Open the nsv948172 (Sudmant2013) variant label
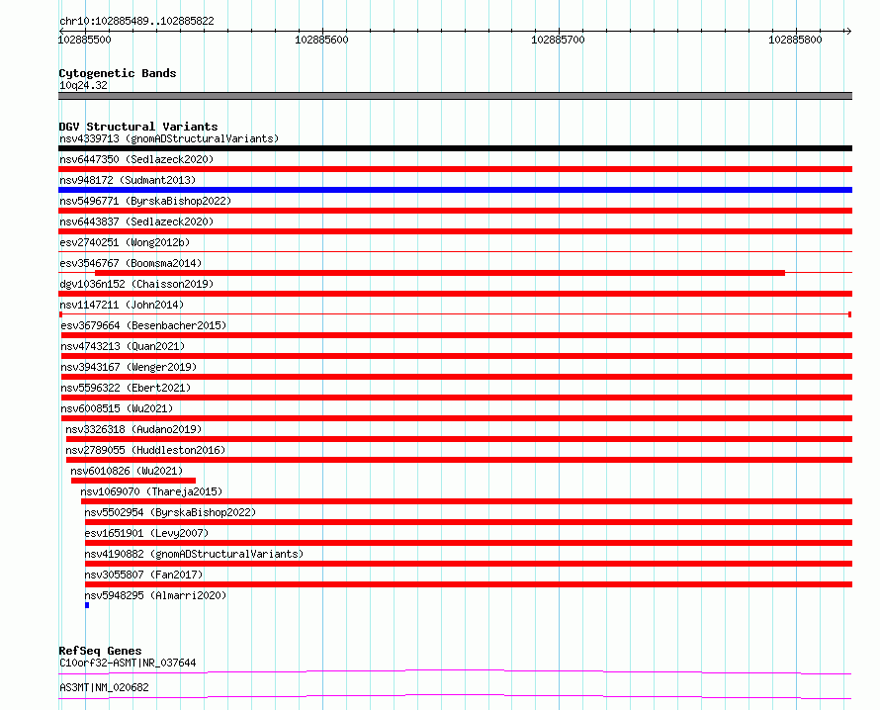The height and width of the screenshot is (710, 880). tap(128, 180)
